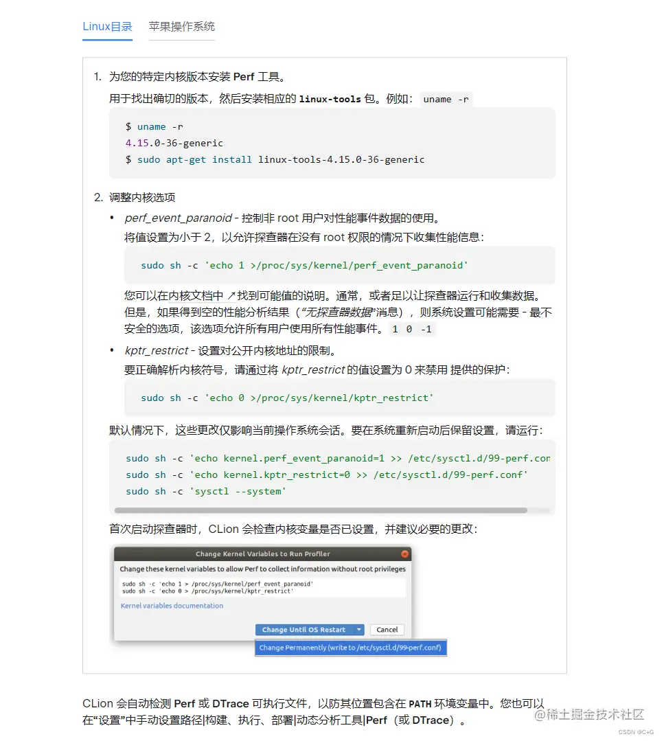Click the Change Until OS Restart button
The height and width of the screenshot is (741, 664).
pos(304,630)
